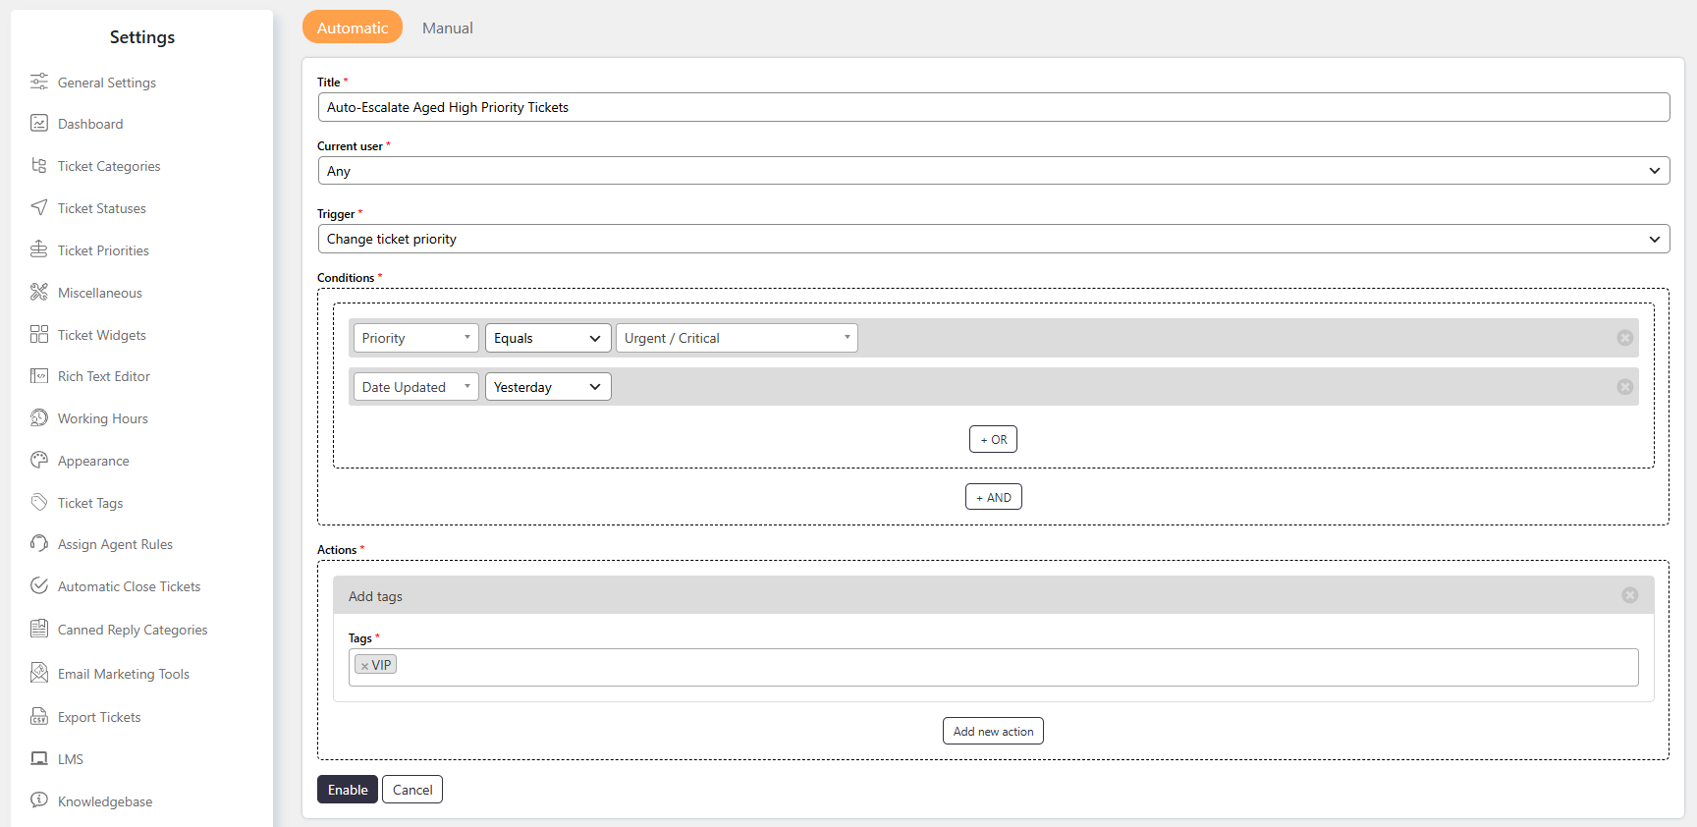The height and width of the screenshot is (827, 1697).
Task: Click the Ticket Statuses paper-plane icon
Action: pos(39,207)
